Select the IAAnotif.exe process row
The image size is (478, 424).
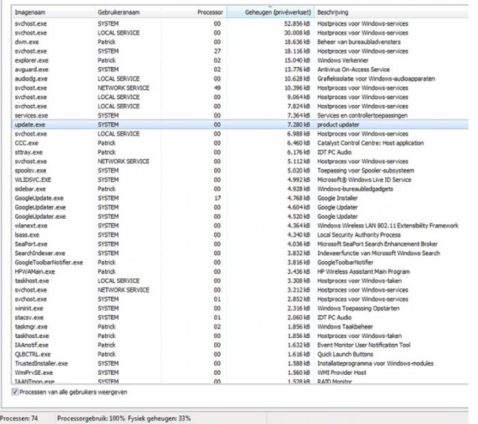coord(240,345)
